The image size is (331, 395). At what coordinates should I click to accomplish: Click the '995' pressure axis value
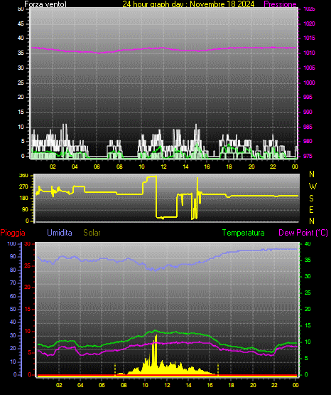tap(308, 97)
